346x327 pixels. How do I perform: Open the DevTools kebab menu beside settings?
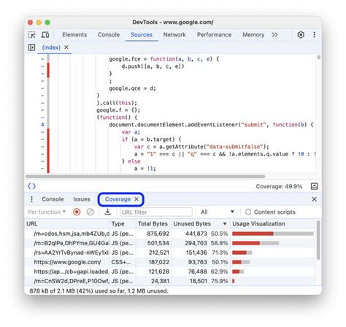314,35
